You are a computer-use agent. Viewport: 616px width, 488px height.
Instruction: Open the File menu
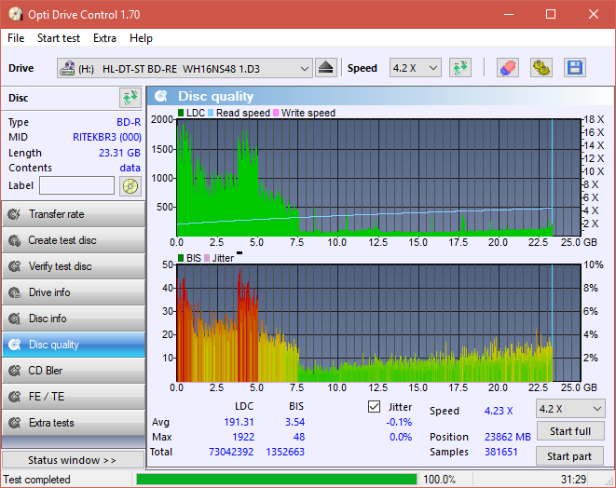(16, 38)
